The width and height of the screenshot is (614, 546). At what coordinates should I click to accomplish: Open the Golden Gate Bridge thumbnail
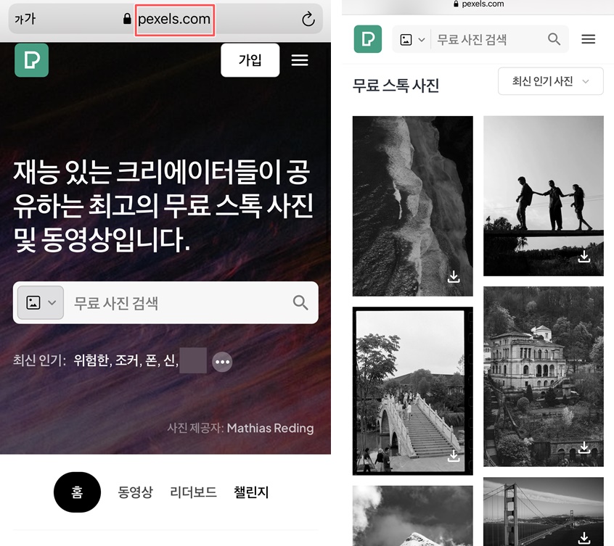tap(544, 512)
